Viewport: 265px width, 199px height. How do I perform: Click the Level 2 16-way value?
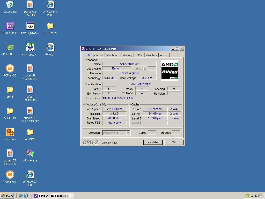point(174,118)
